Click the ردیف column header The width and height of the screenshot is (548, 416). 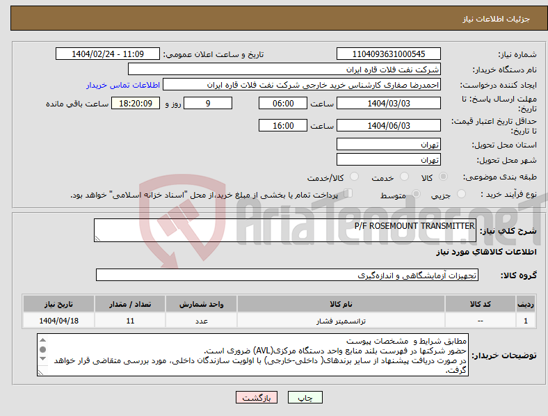pos(526,304)
